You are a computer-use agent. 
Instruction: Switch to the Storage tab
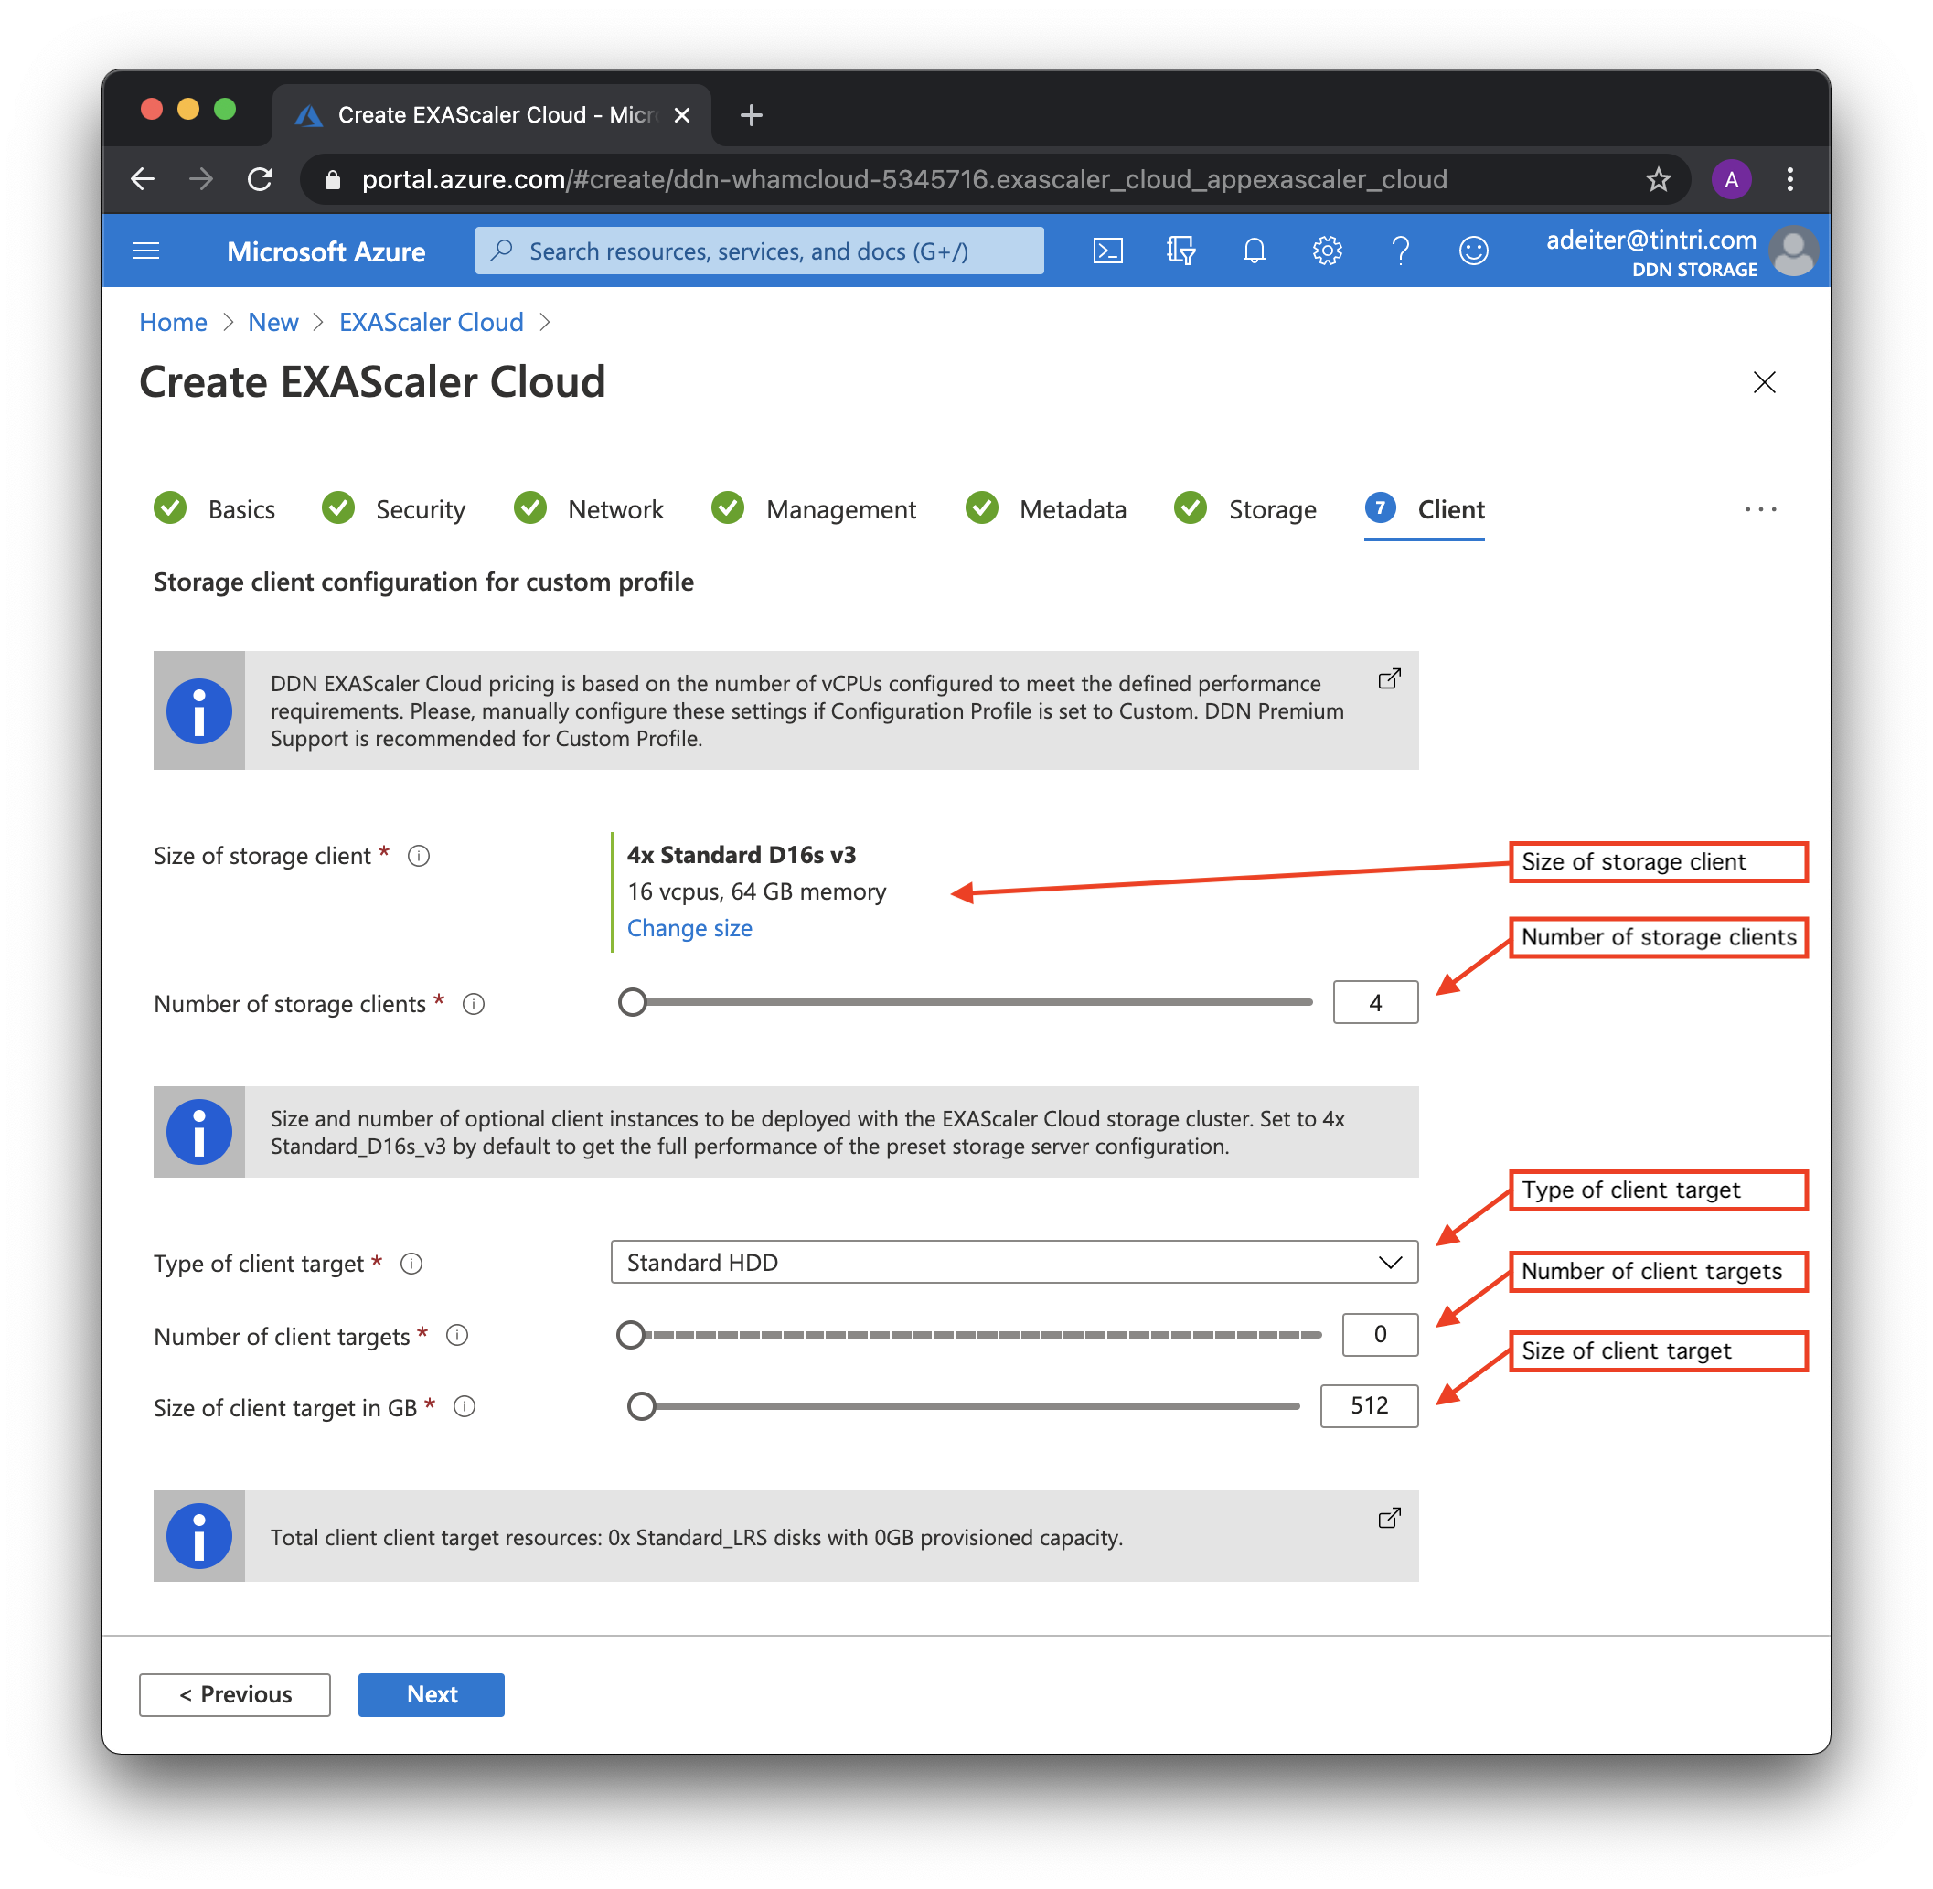[x=1271, y=510]
